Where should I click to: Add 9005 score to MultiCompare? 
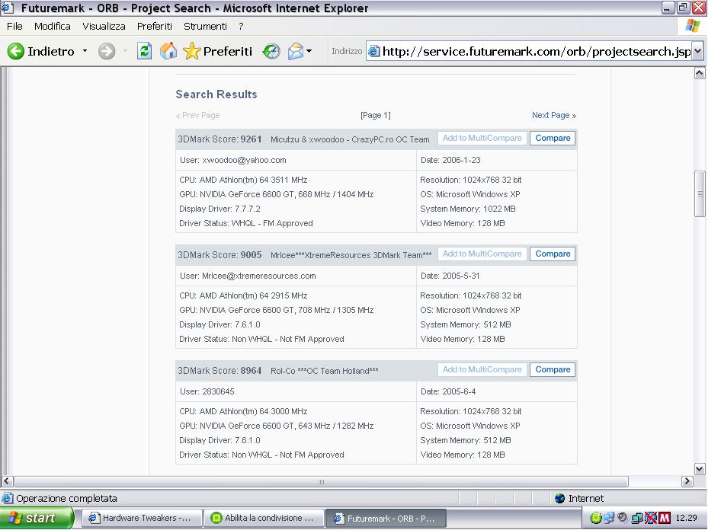coord(482,254)
